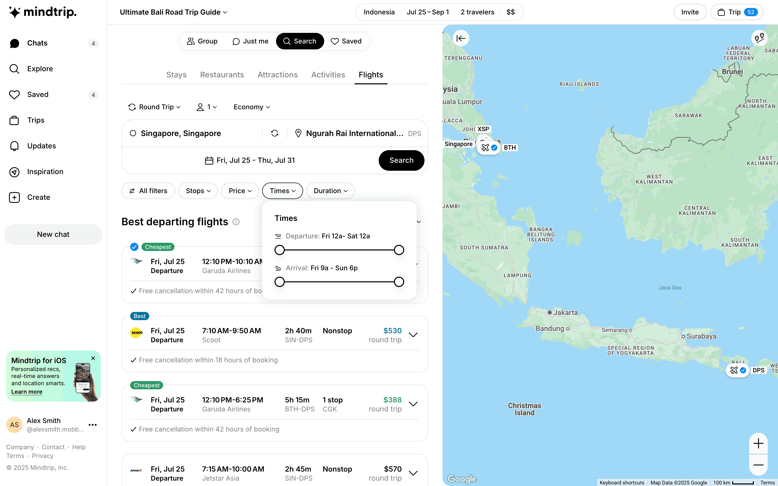
Task: Switch to Group chat mode
Action: click(202, 41)
